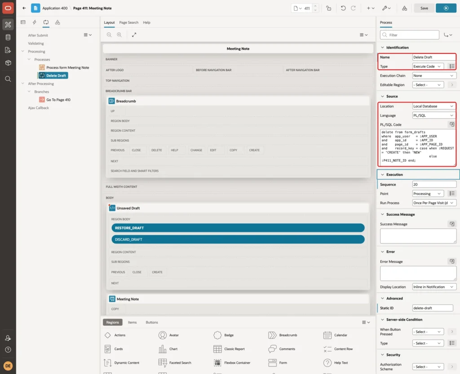Open the Help tab in center pane
This screenshot has height=374, width=460.
coord(146,22)
